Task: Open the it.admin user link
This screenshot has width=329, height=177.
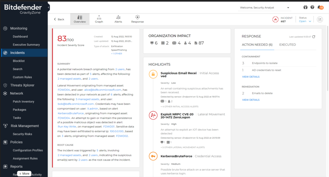Action: pyautogui.click(x=93, y=109)
